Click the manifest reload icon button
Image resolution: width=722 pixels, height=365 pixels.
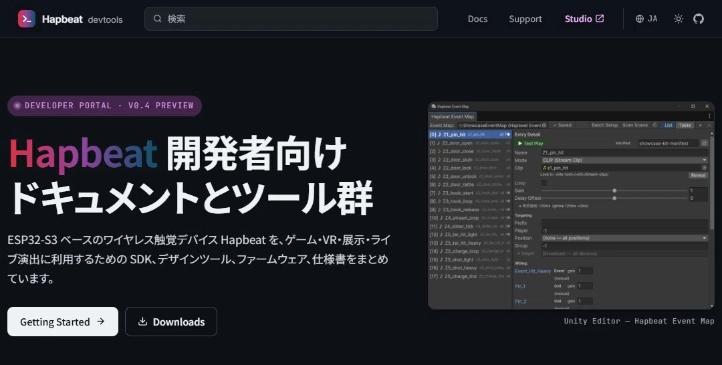point(704,143)
